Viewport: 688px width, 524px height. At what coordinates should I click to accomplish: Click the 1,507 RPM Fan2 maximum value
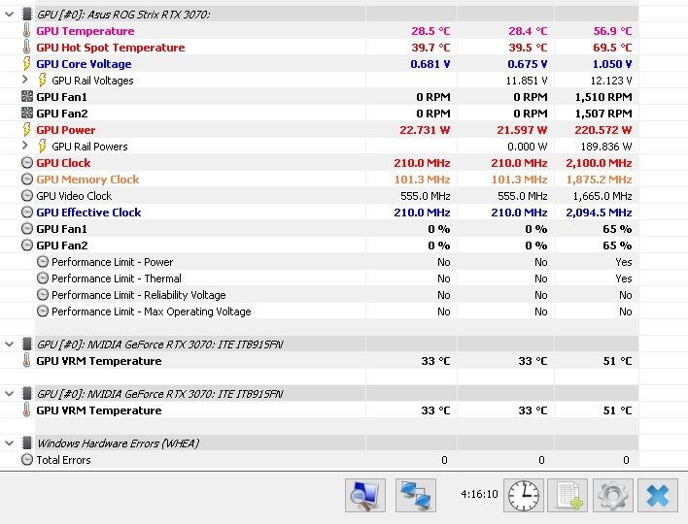(x=603, y=114)
